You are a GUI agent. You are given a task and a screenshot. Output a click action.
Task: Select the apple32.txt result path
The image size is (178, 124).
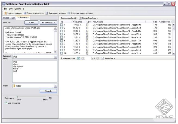pyautogui.click(x=117, y=53)
